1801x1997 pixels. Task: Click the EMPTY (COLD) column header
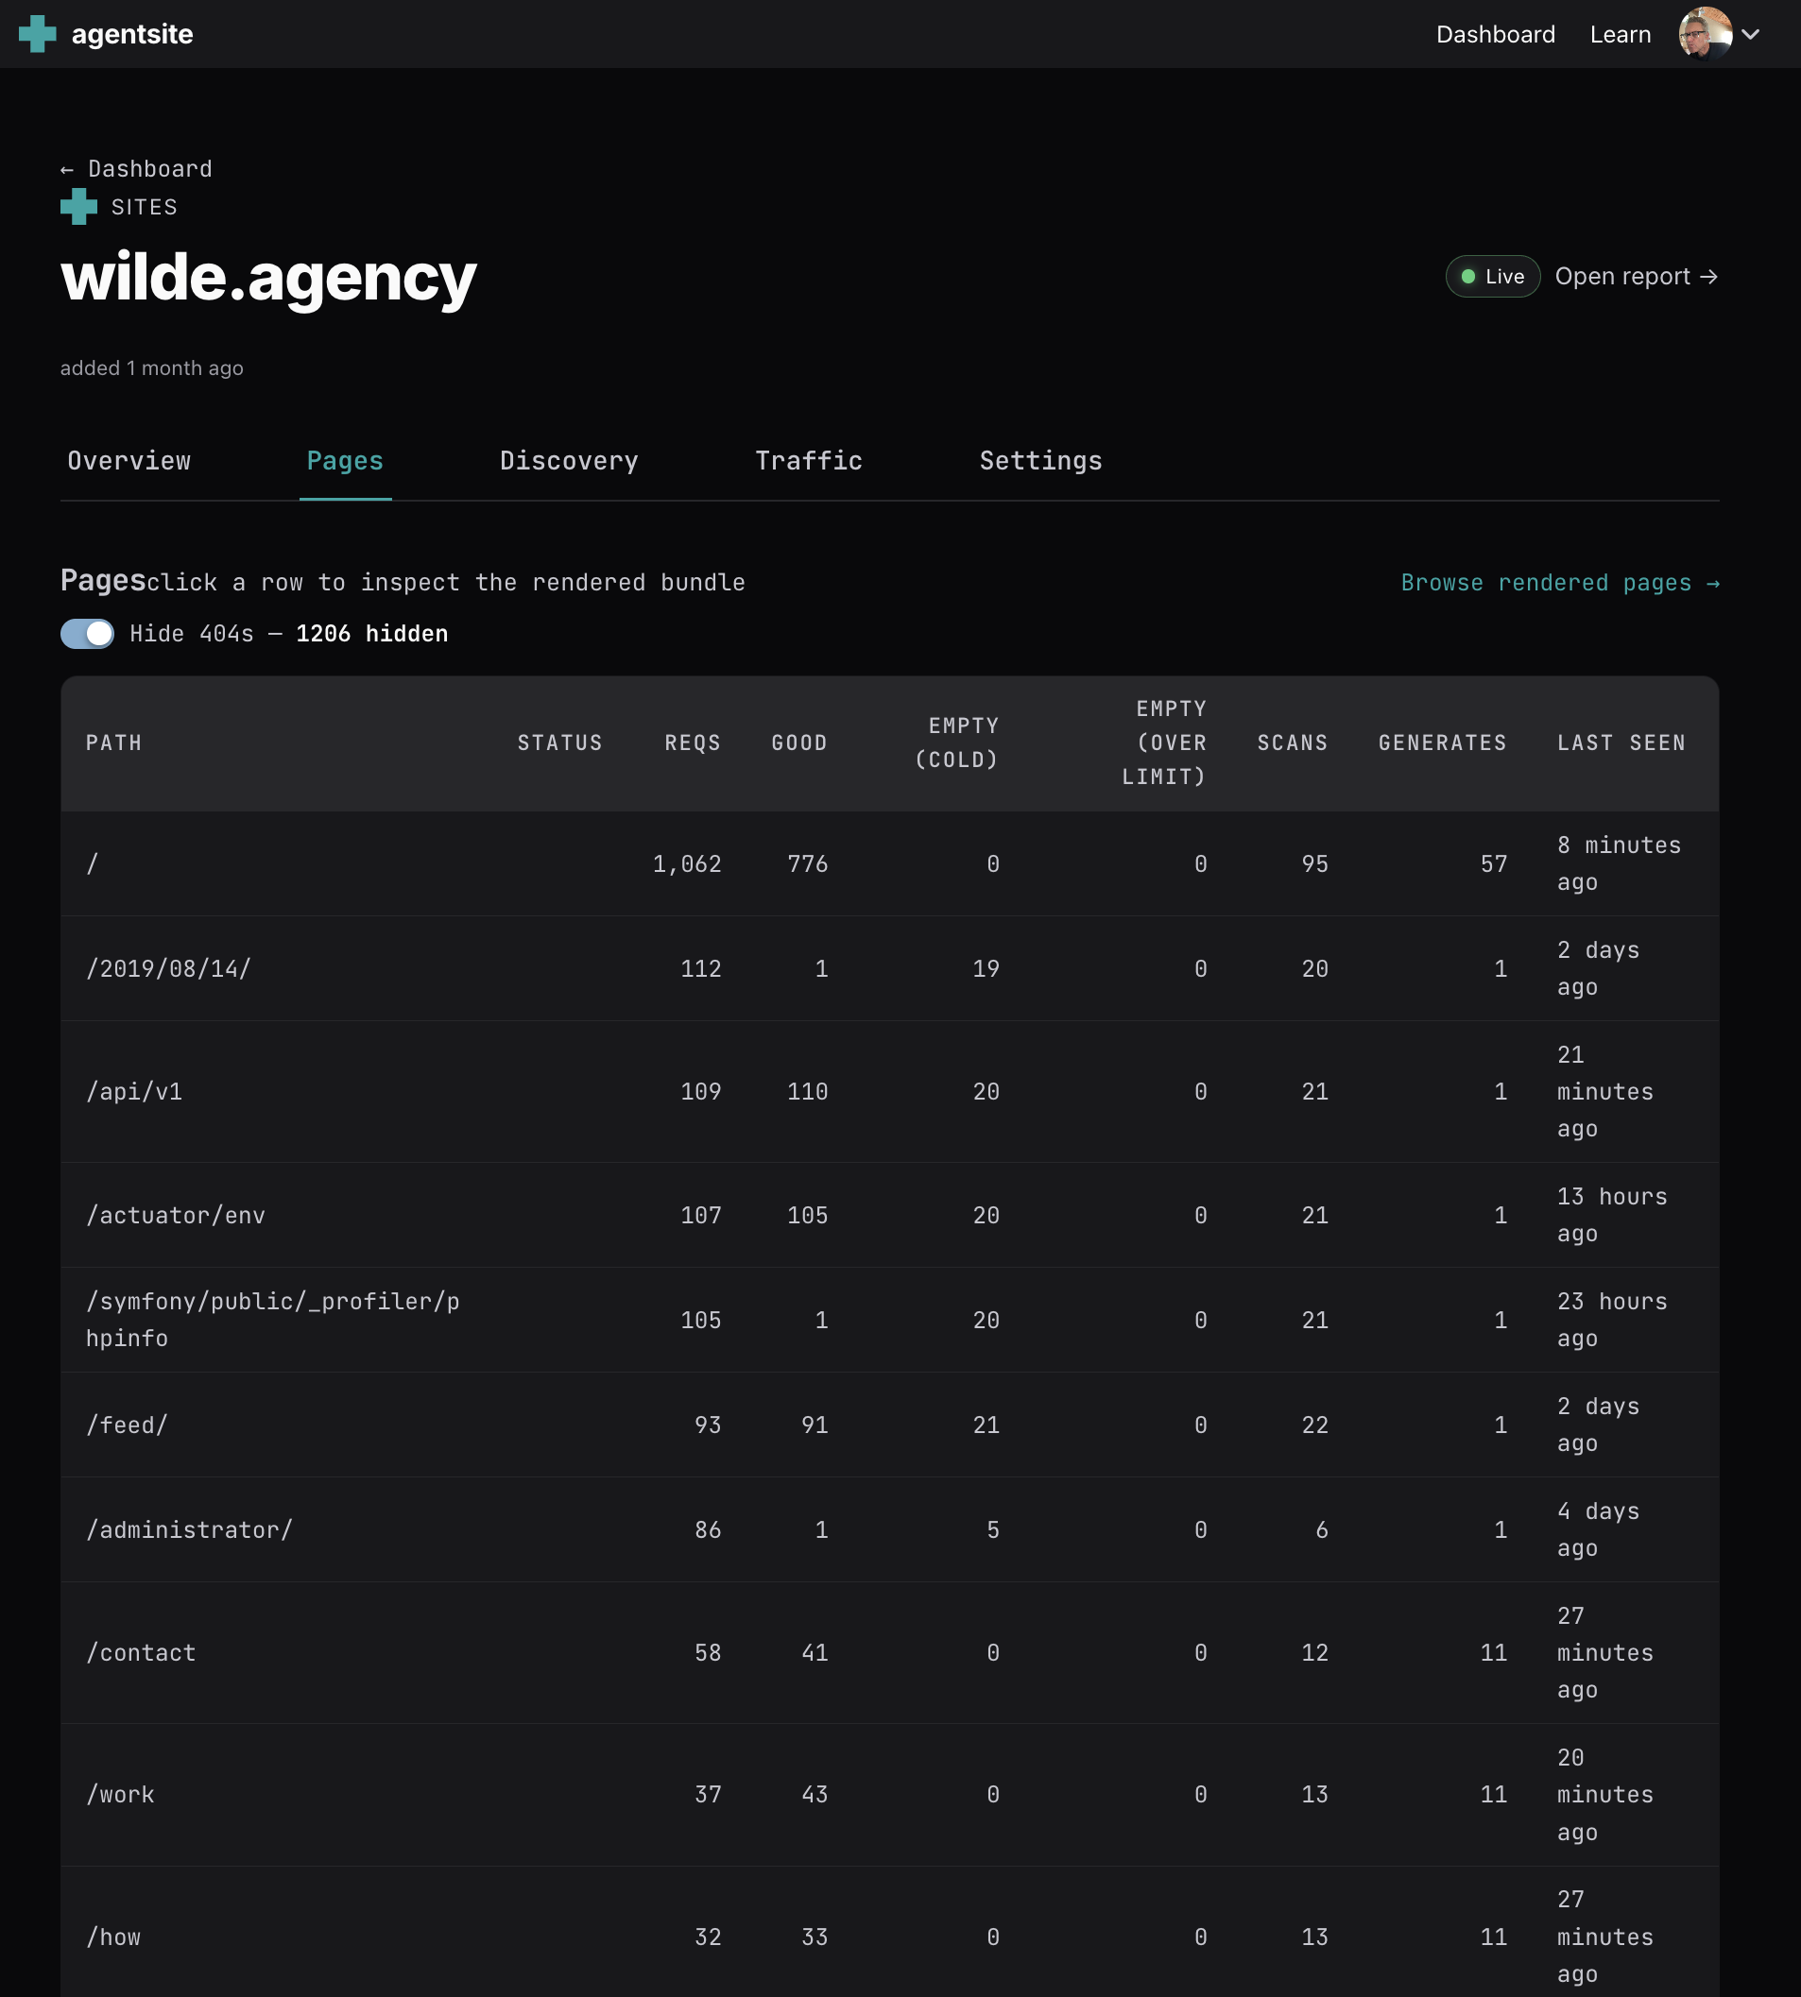(956, 742)
